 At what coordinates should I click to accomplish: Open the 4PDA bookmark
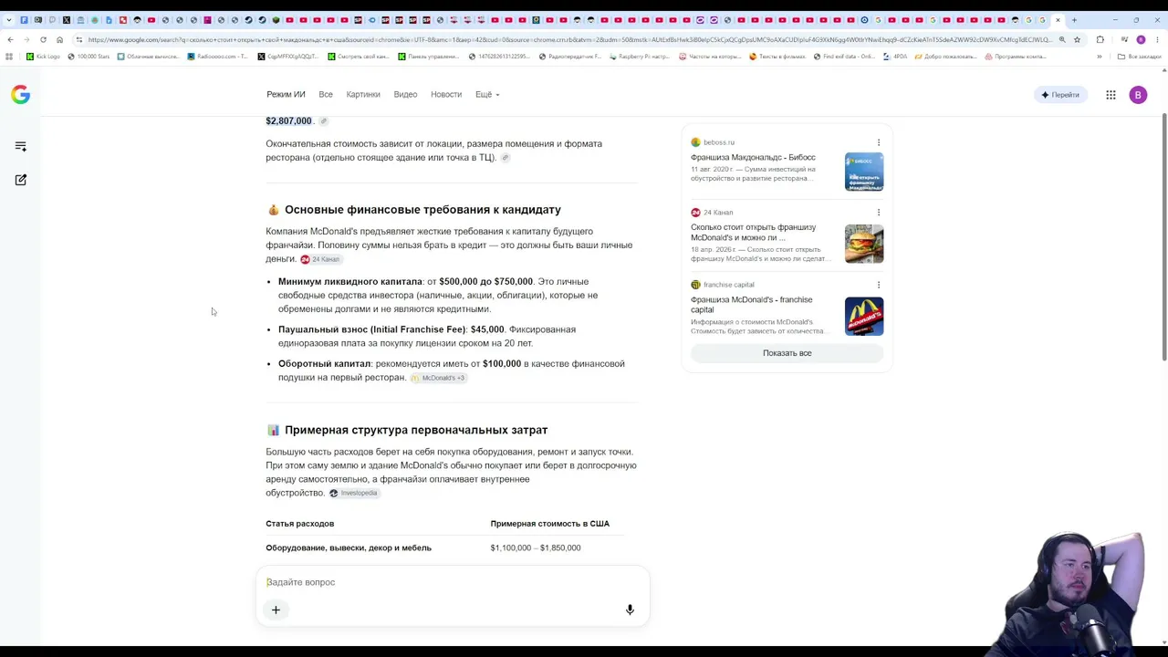[895, 57]
